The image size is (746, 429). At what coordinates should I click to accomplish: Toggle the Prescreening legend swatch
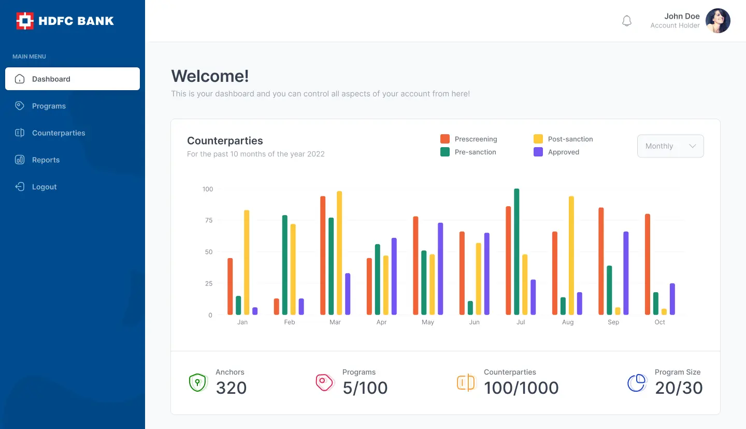(445, 139)
